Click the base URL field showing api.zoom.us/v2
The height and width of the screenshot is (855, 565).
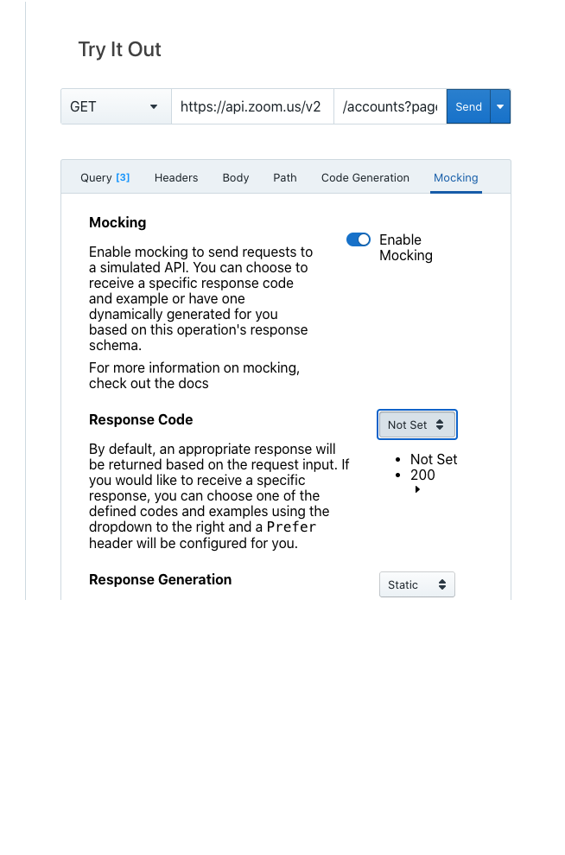(251, 105)
